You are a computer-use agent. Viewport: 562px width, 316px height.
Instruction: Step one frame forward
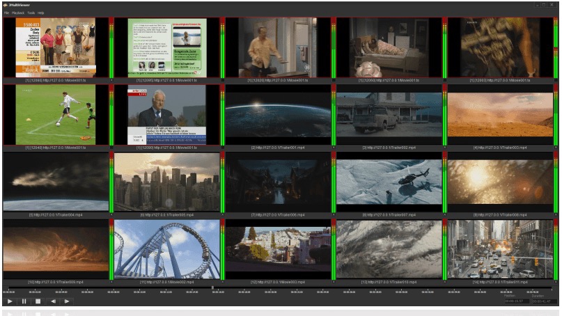point(67,301)
